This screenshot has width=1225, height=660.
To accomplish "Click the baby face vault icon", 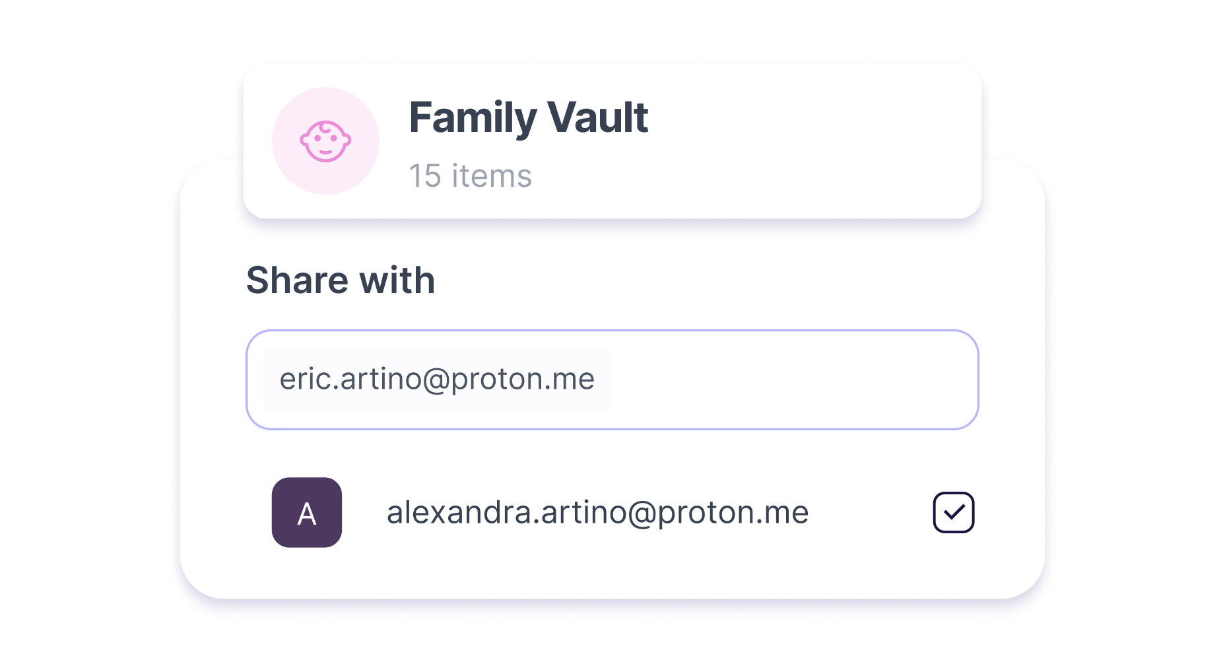I will (325, 141).
